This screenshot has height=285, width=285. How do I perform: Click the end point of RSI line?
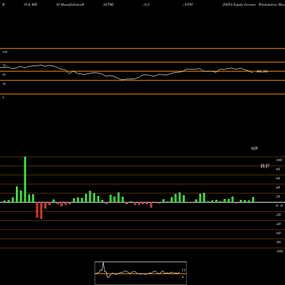tap(253, 72)
